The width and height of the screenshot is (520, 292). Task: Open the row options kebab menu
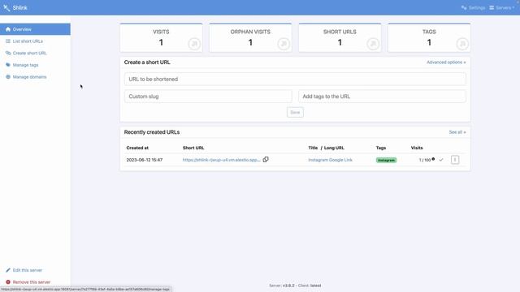[455, 160]
